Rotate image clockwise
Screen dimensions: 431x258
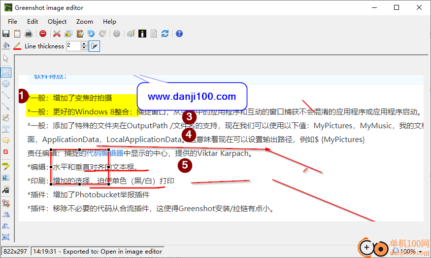coord(6,215)
